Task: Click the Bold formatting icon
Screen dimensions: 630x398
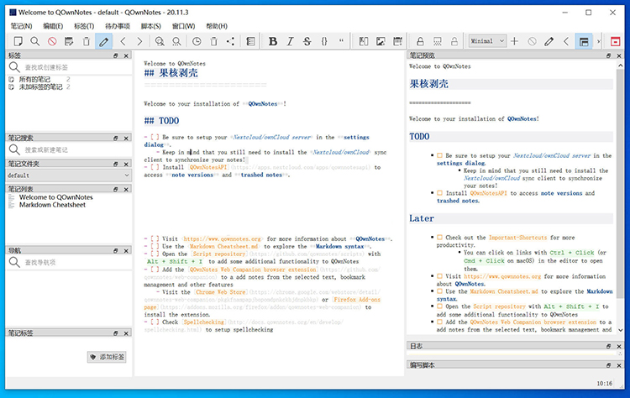Action: [272, 41]
